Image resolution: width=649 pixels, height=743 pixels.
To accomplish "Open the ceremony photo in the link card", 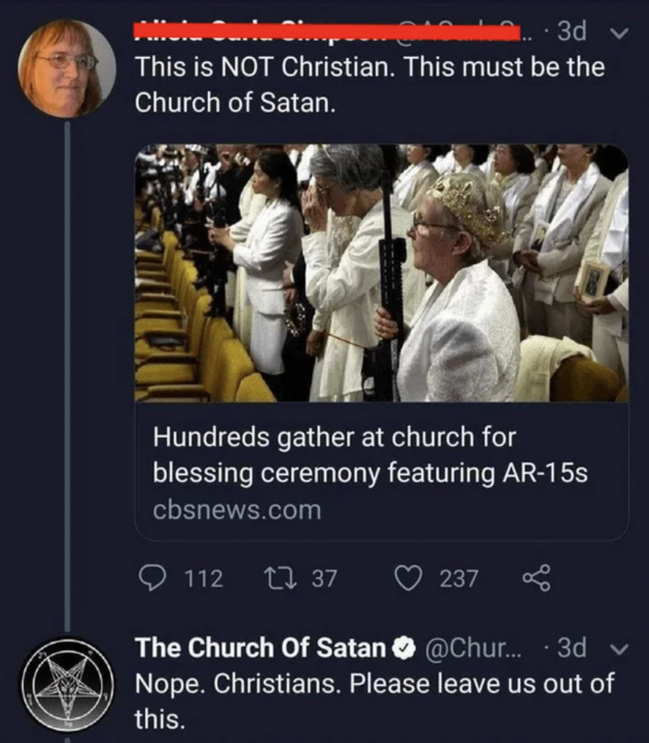I will coord(382,273).
